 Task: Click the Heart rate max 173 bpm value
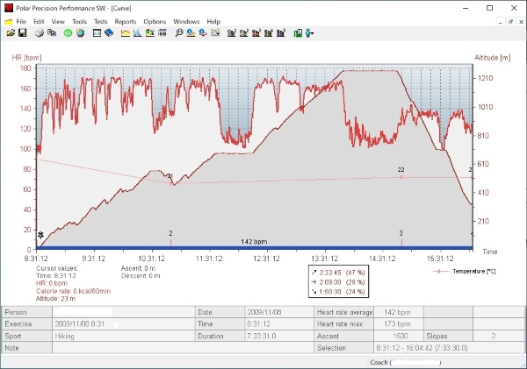pos(398,324)
